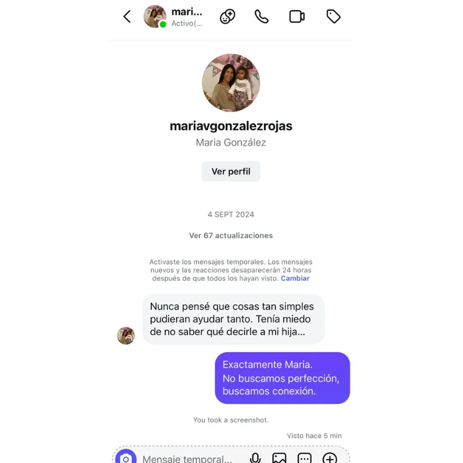Open the sticker speech-bubble icon in message bar
The width and height of the screenshot is (463, 463).
[x=304, y=458]
